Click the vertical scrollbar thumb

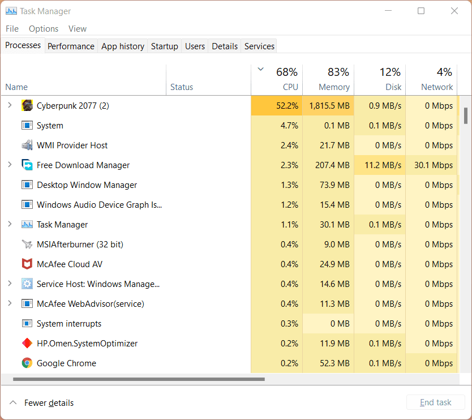pos(466,116)
